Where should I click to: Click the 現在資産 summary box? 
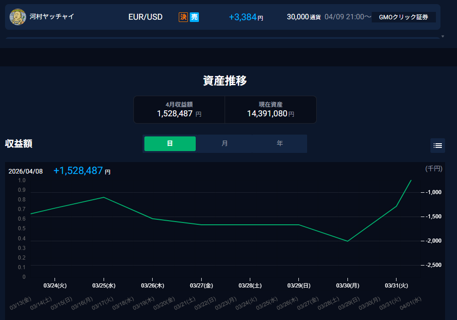(270, 109)
